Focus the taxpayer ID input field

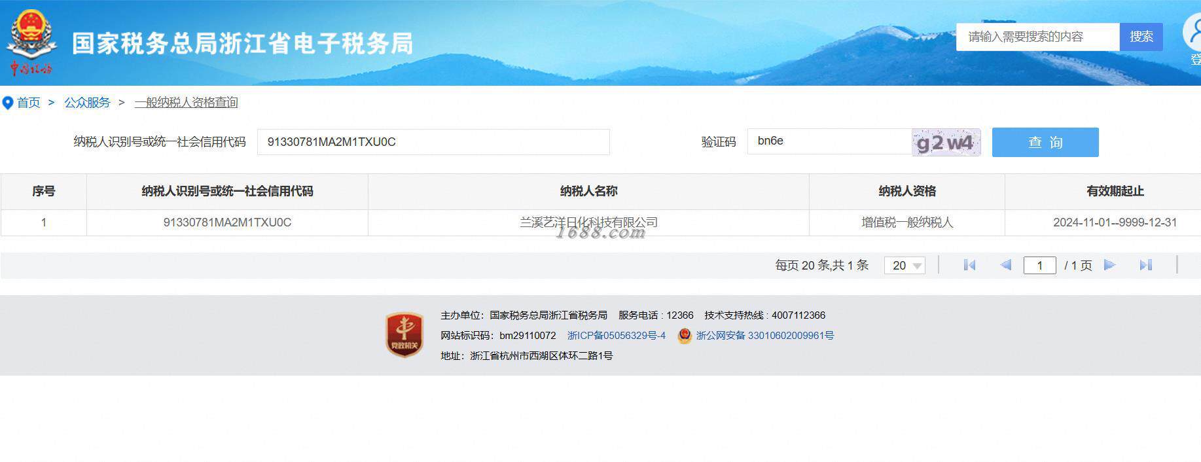433,142
